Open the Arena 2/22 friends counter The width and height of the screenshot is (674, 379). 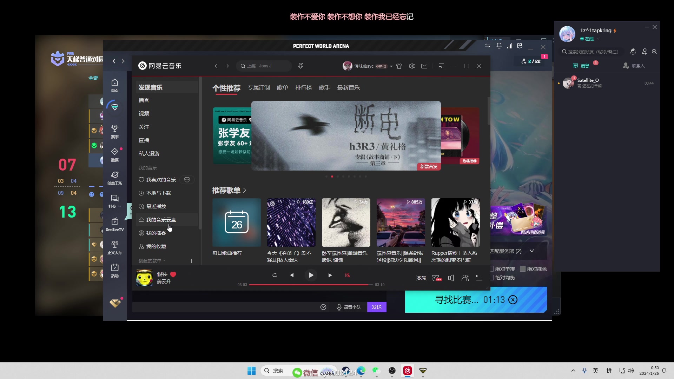click(531, 61)
